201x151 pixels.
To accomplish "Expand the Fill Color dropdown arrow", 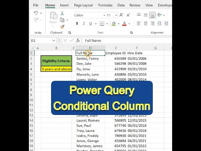I will click(x=119, y=23).
